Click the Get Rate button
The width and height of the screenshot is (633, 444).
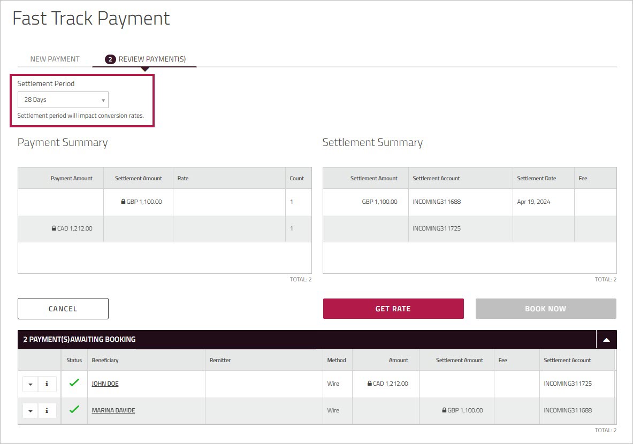[393, 309]
